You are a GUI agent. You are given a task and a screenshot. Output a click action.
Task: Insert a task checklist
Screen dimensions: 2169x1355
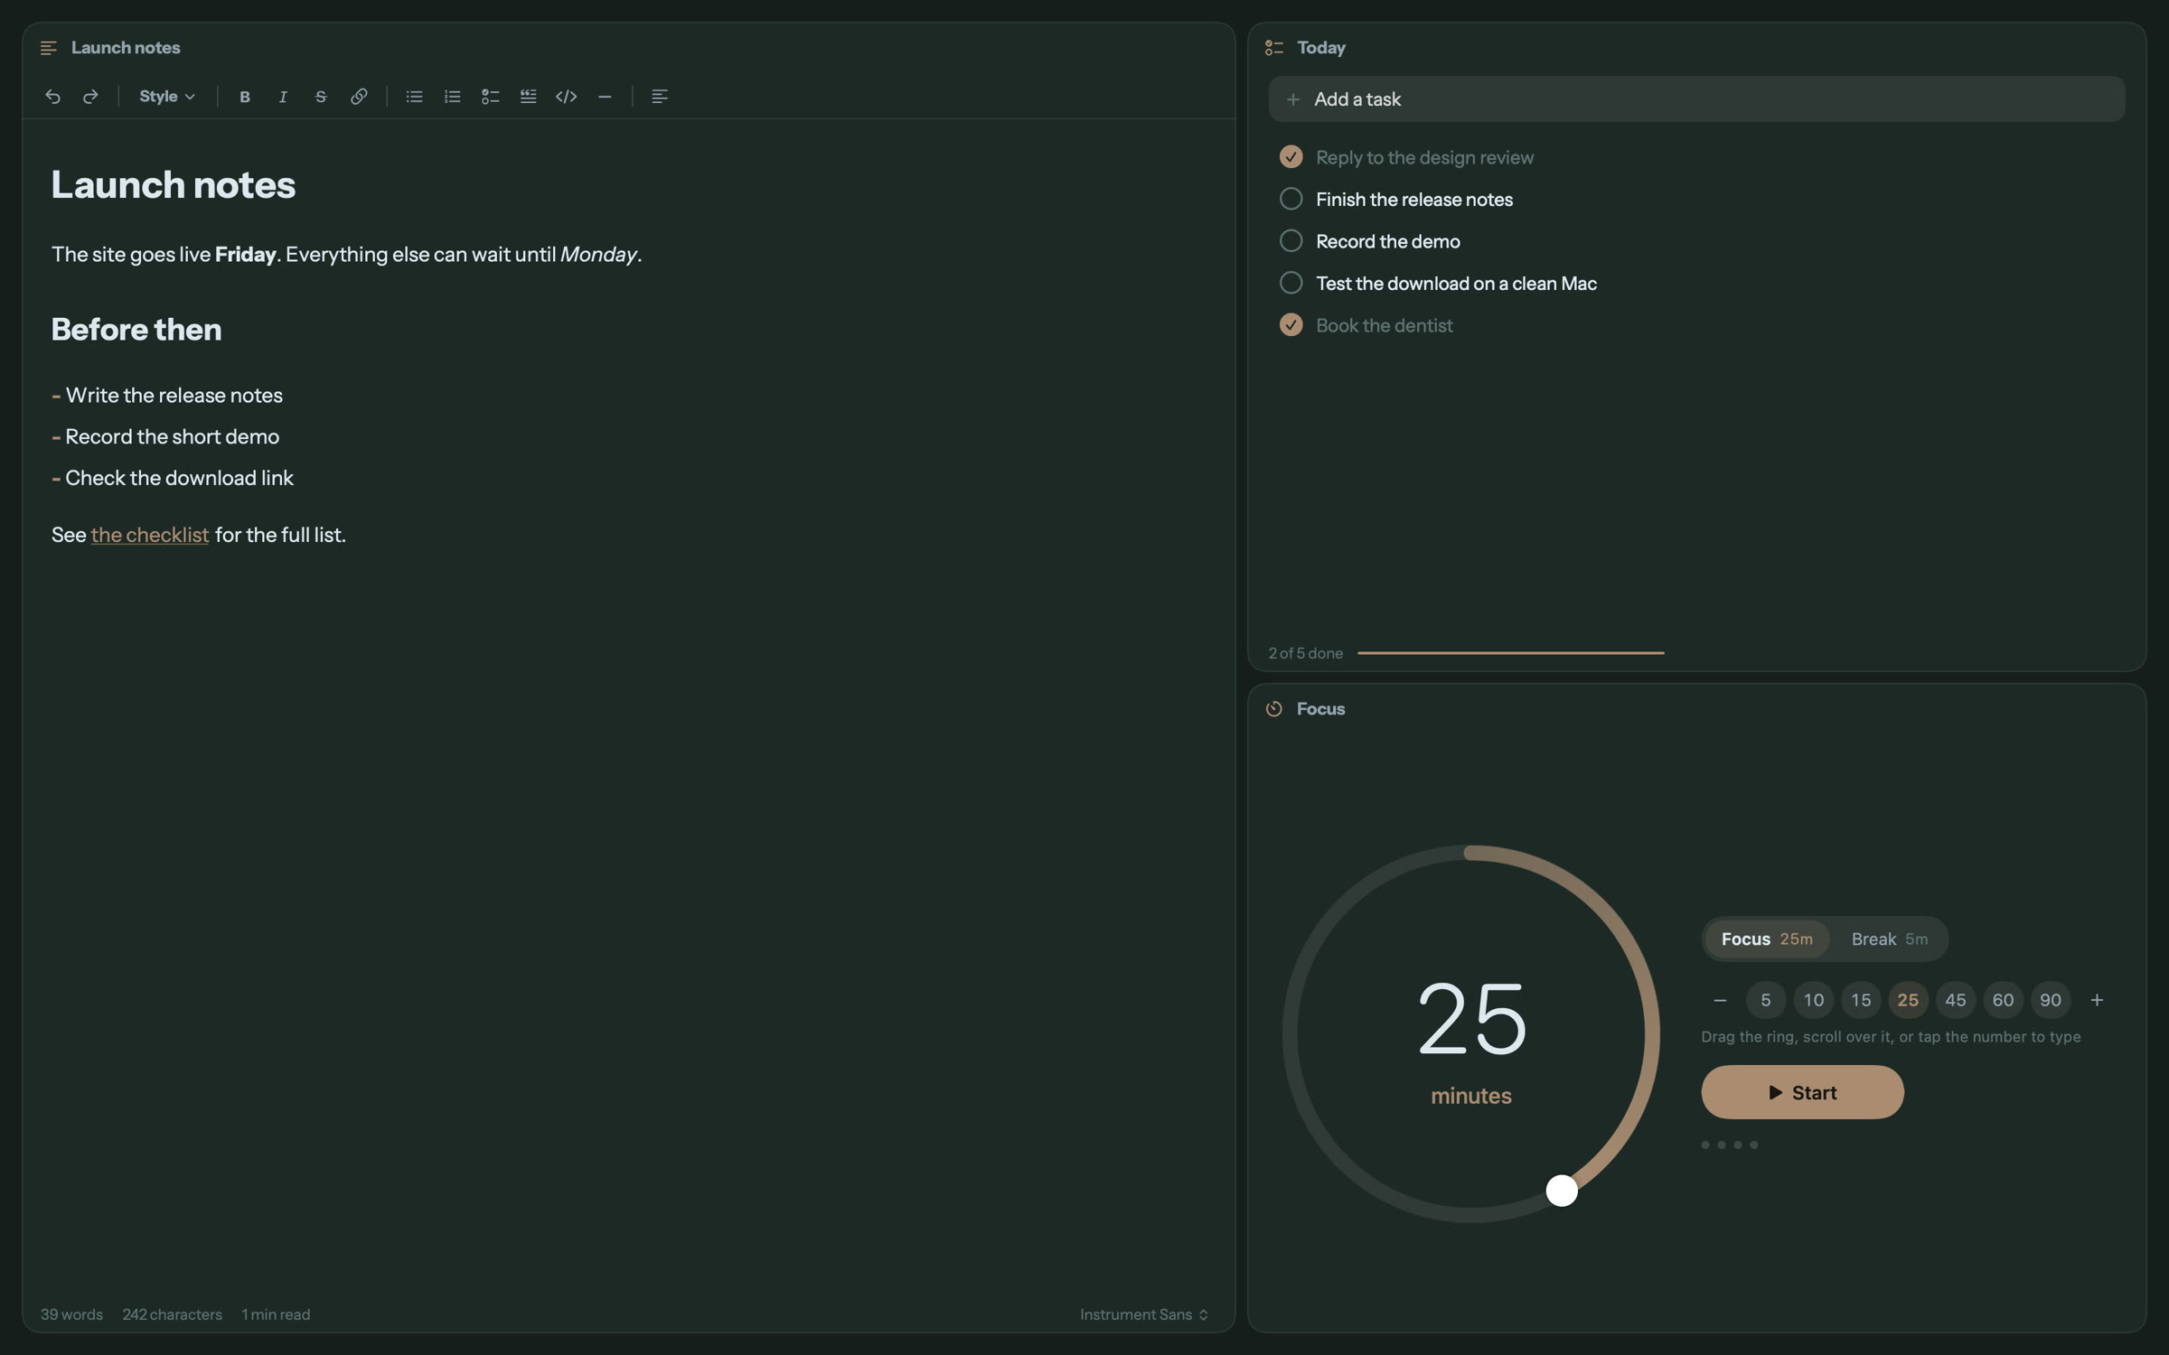(x=491, y=97)
